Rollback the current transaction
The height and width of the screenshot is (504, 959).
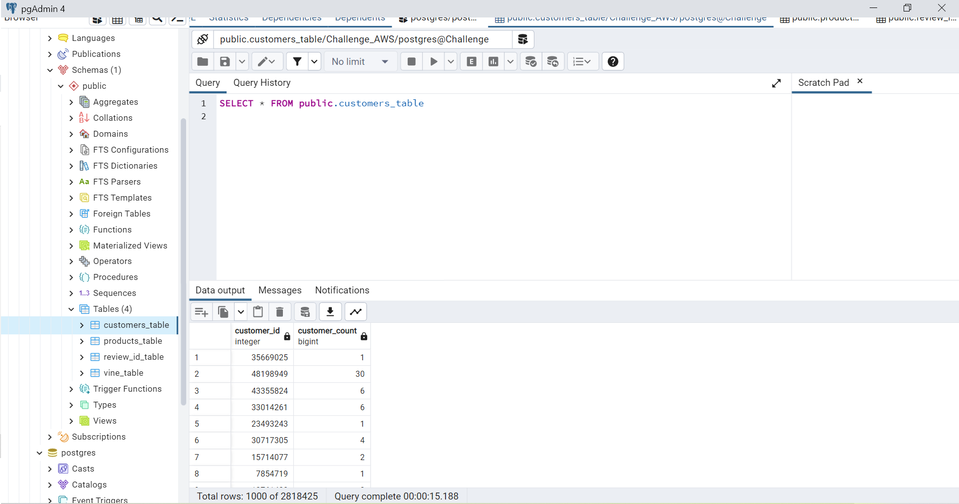tap(553, 61)
